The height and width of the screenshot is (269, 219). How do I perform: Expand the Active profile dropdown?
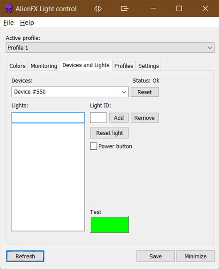click(x=110, y=48)
